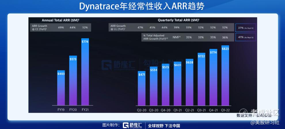The width and height of the screenshot is (285, 129).
Task: Click the Q2-21 axis label
Action: click(190, 110)
